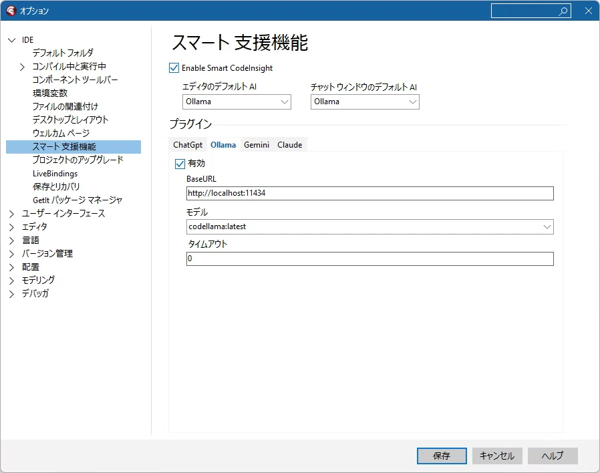
Task: Expand the エディタ tree node
Action: [x=11, y=227]
